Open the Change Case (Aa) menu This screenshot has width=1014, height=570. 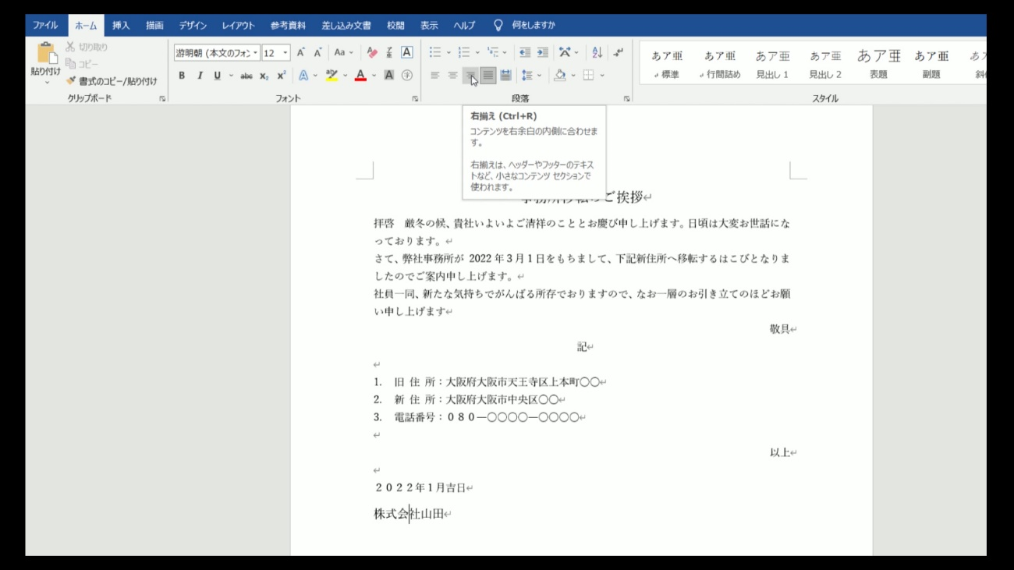343,53
